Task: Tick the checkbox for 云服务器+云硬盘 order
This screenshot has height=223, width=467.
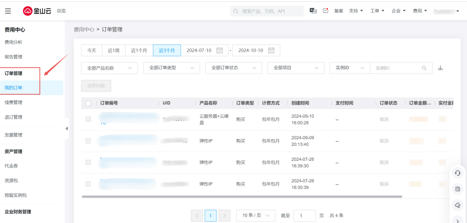Action: 88,119
